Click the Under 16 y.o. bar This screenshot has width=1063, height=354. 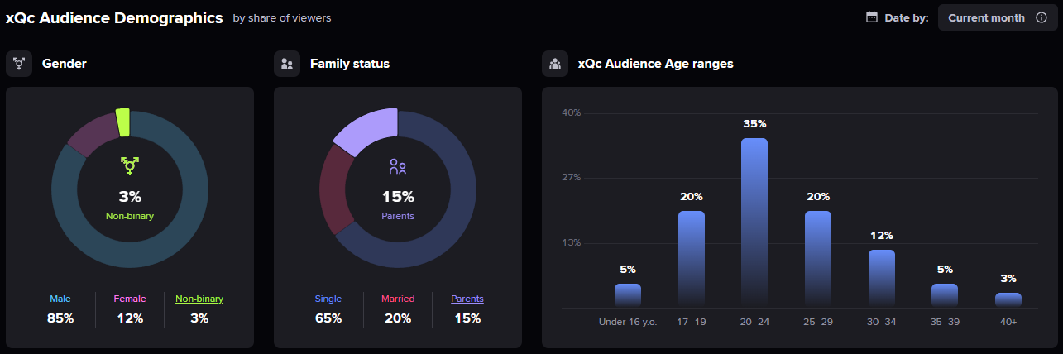pos(628,295)
